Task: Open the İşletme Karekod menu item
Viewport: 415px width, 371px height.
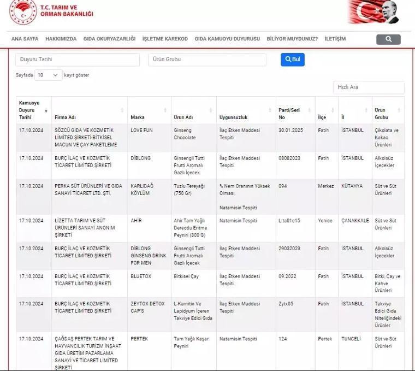Action: 165,39
